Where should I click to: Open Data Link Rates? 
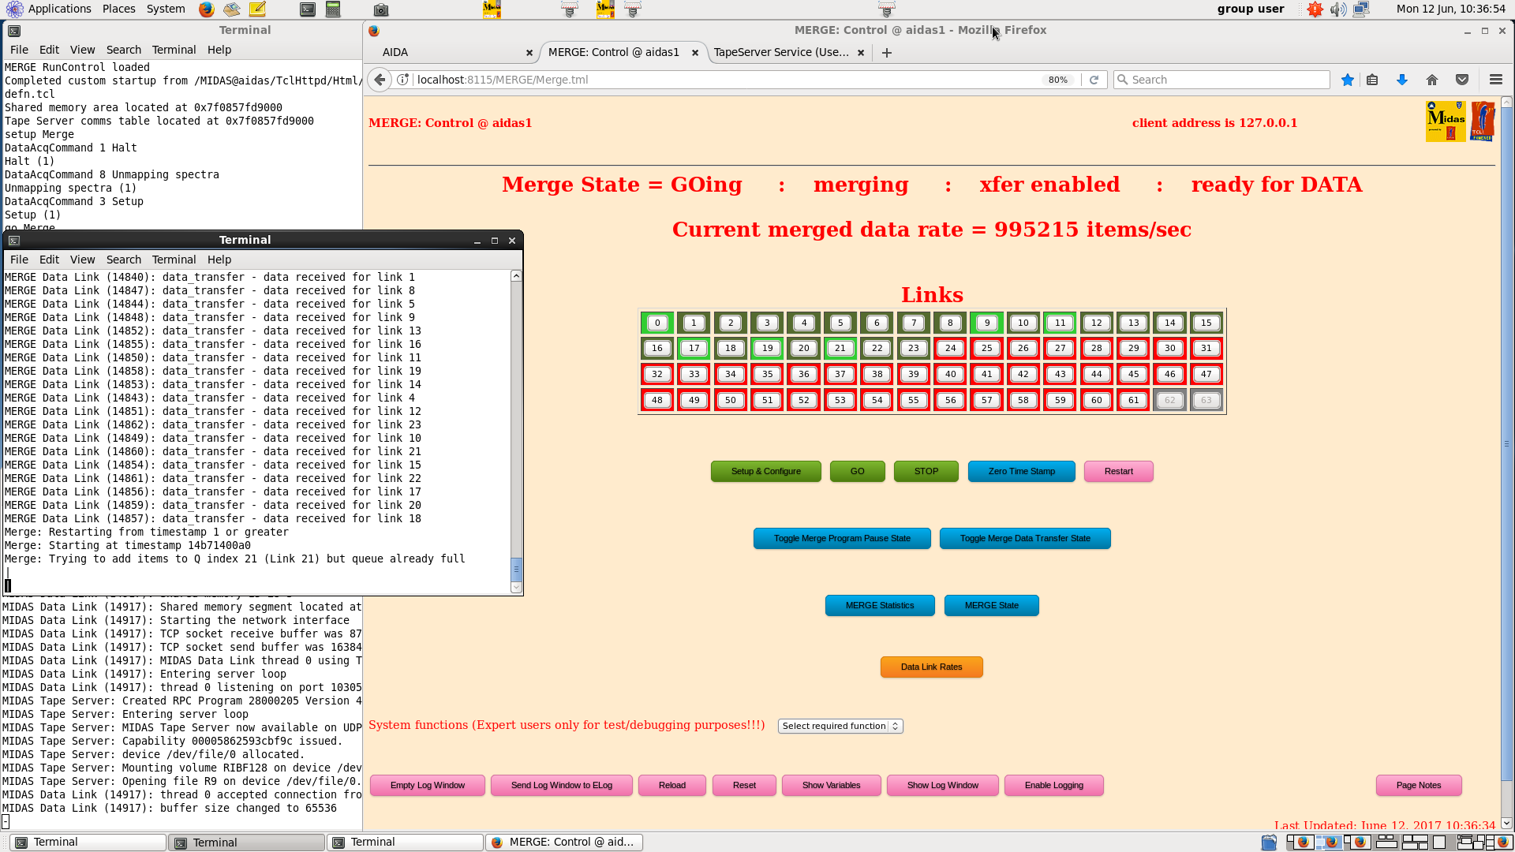pyautogui.click(x=931, y=667)
